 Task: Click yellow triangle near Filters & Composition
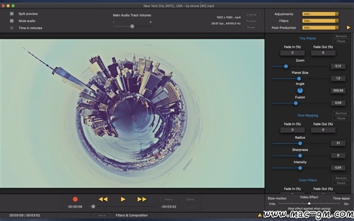pos(260,215)
